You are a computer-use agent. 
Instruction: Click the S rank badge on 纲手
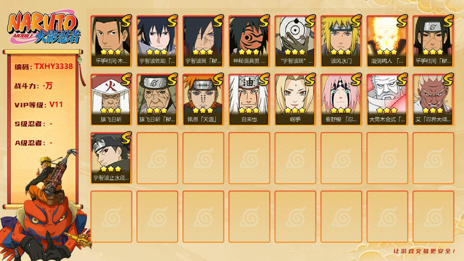pos(309,79)
